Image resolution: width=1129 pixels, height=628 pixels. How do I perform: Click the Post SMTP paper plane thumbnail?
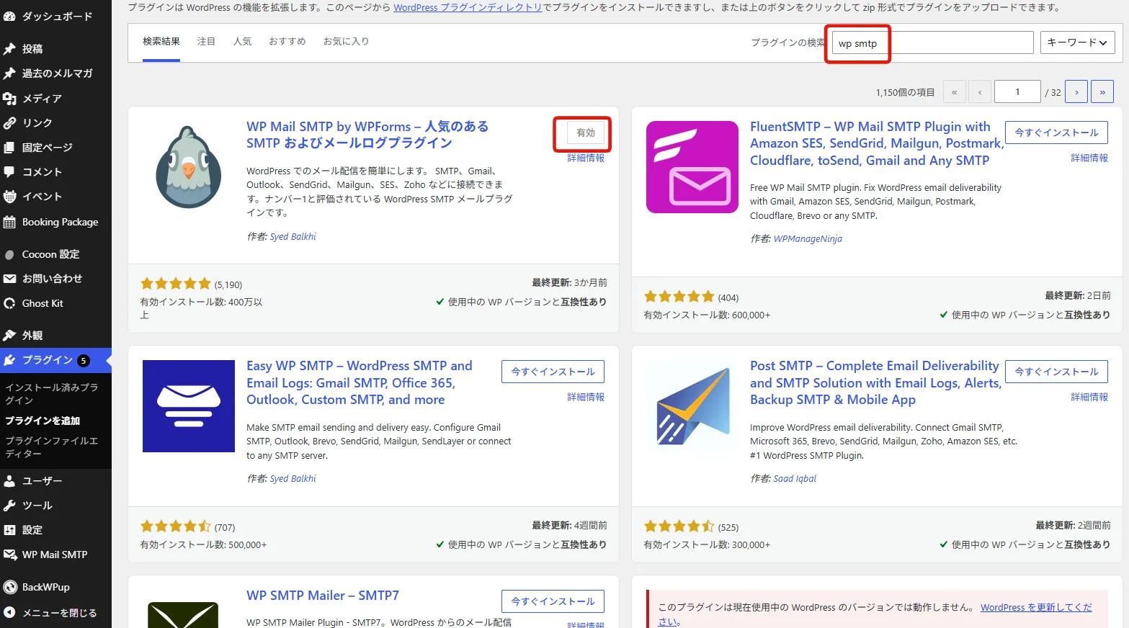coord(692,406)
